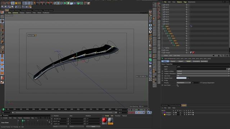The width and height of the screenshot is (230, 129).
Task: Click the highlighted selection tool in top toolbar
Action: (13, 3)
